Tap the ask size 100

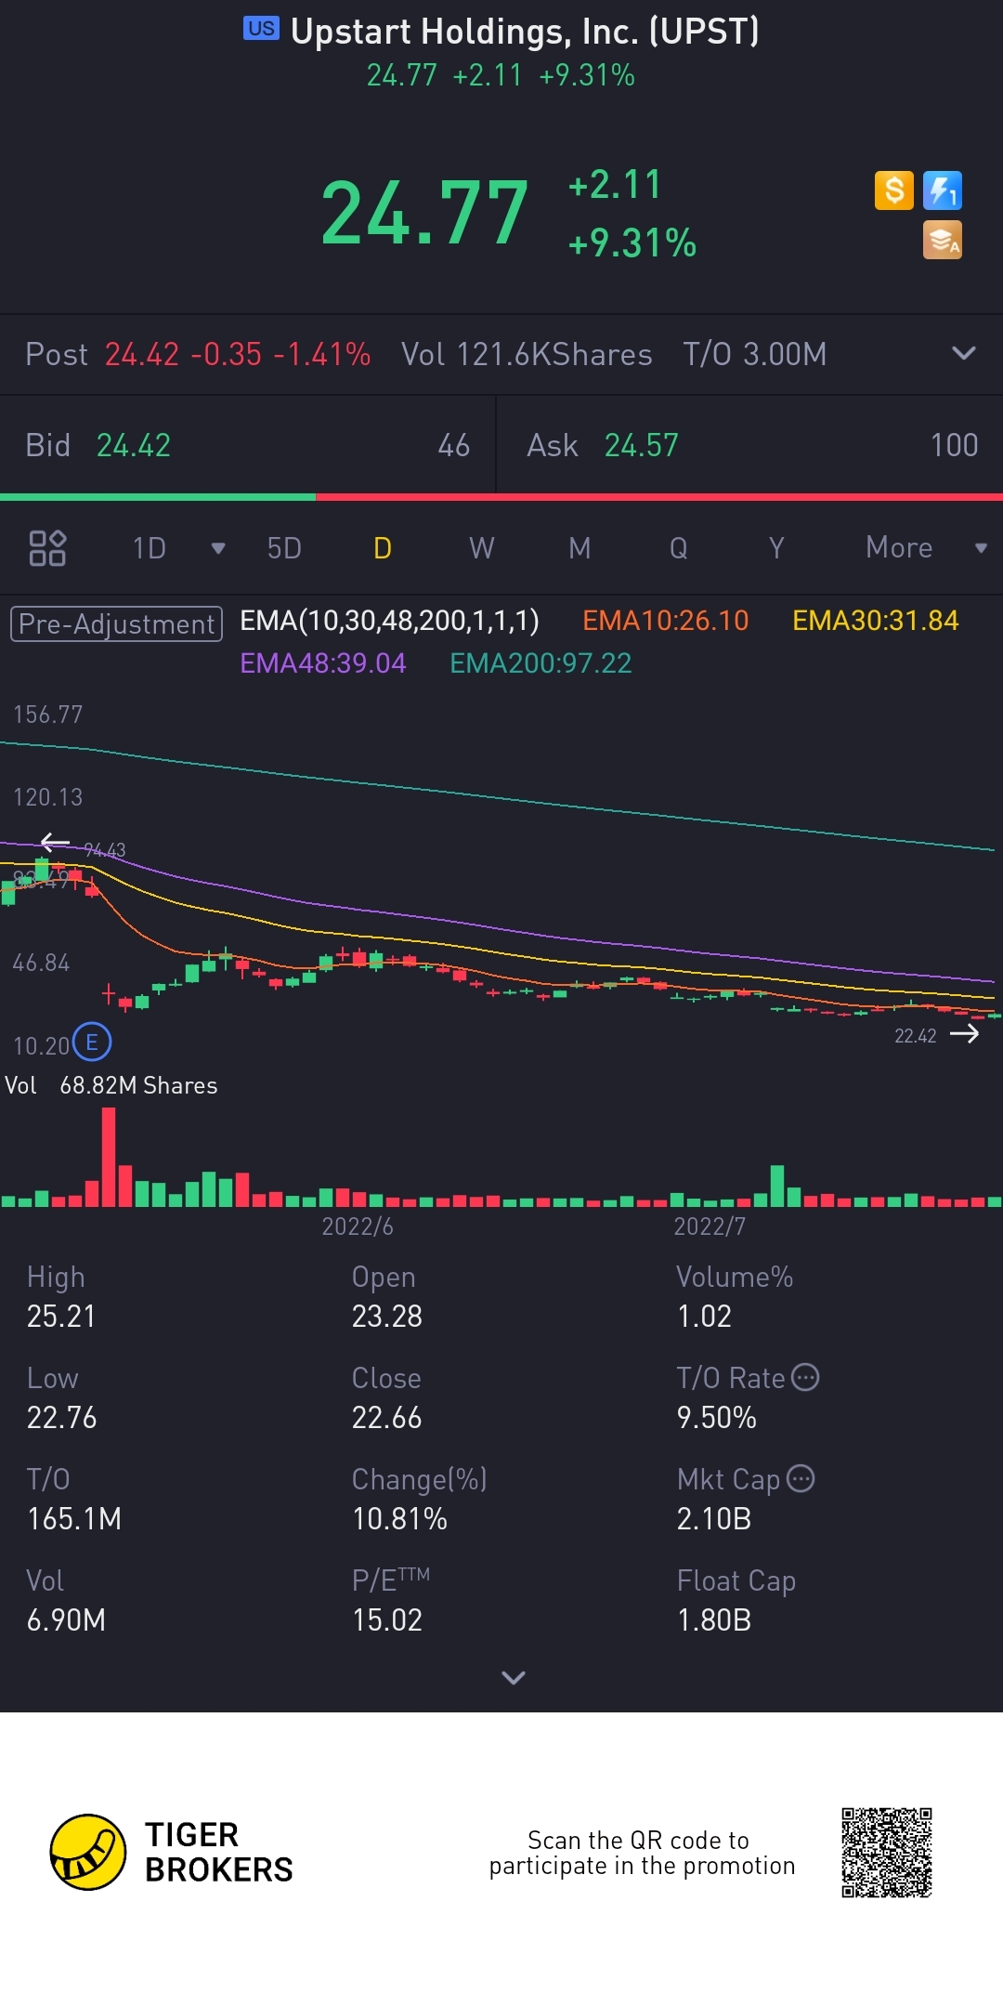coord(955,445)
